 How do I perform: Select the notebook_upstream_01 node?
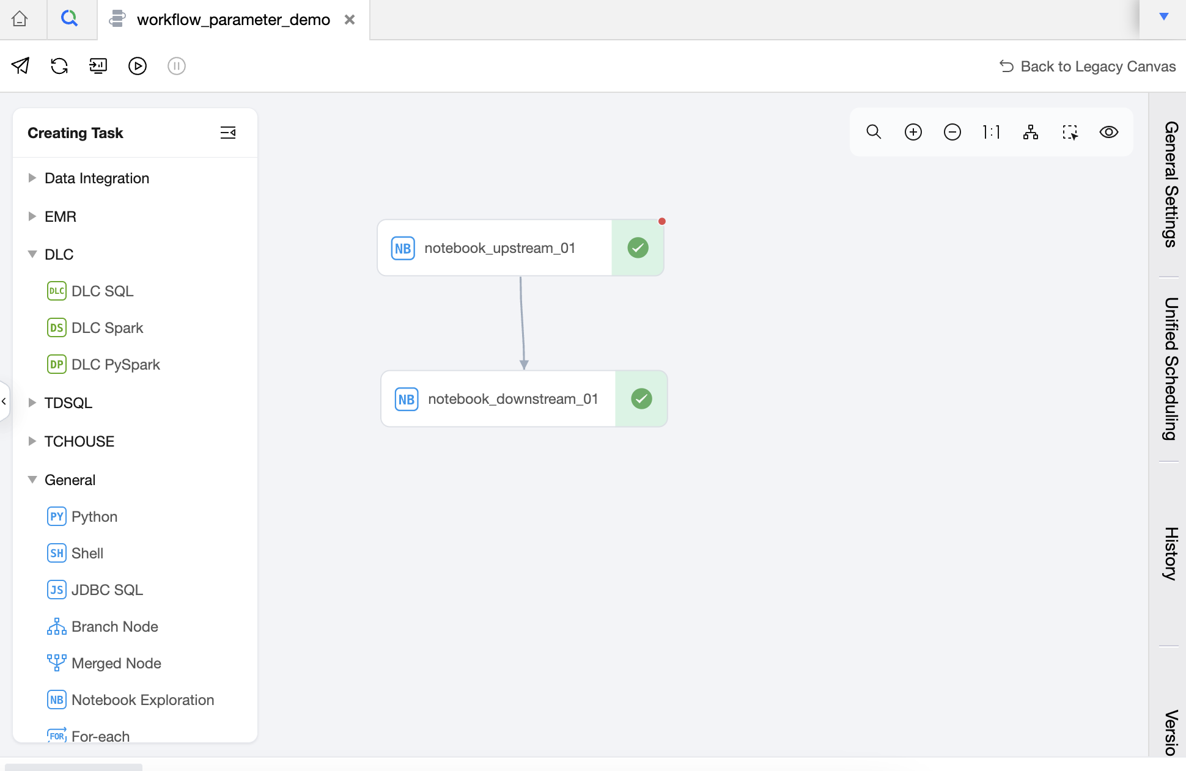click(499, 248)
